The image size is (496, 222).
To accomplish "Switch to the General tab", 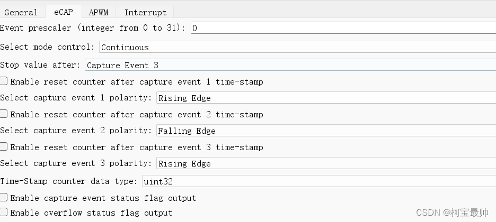I will 21,12.
